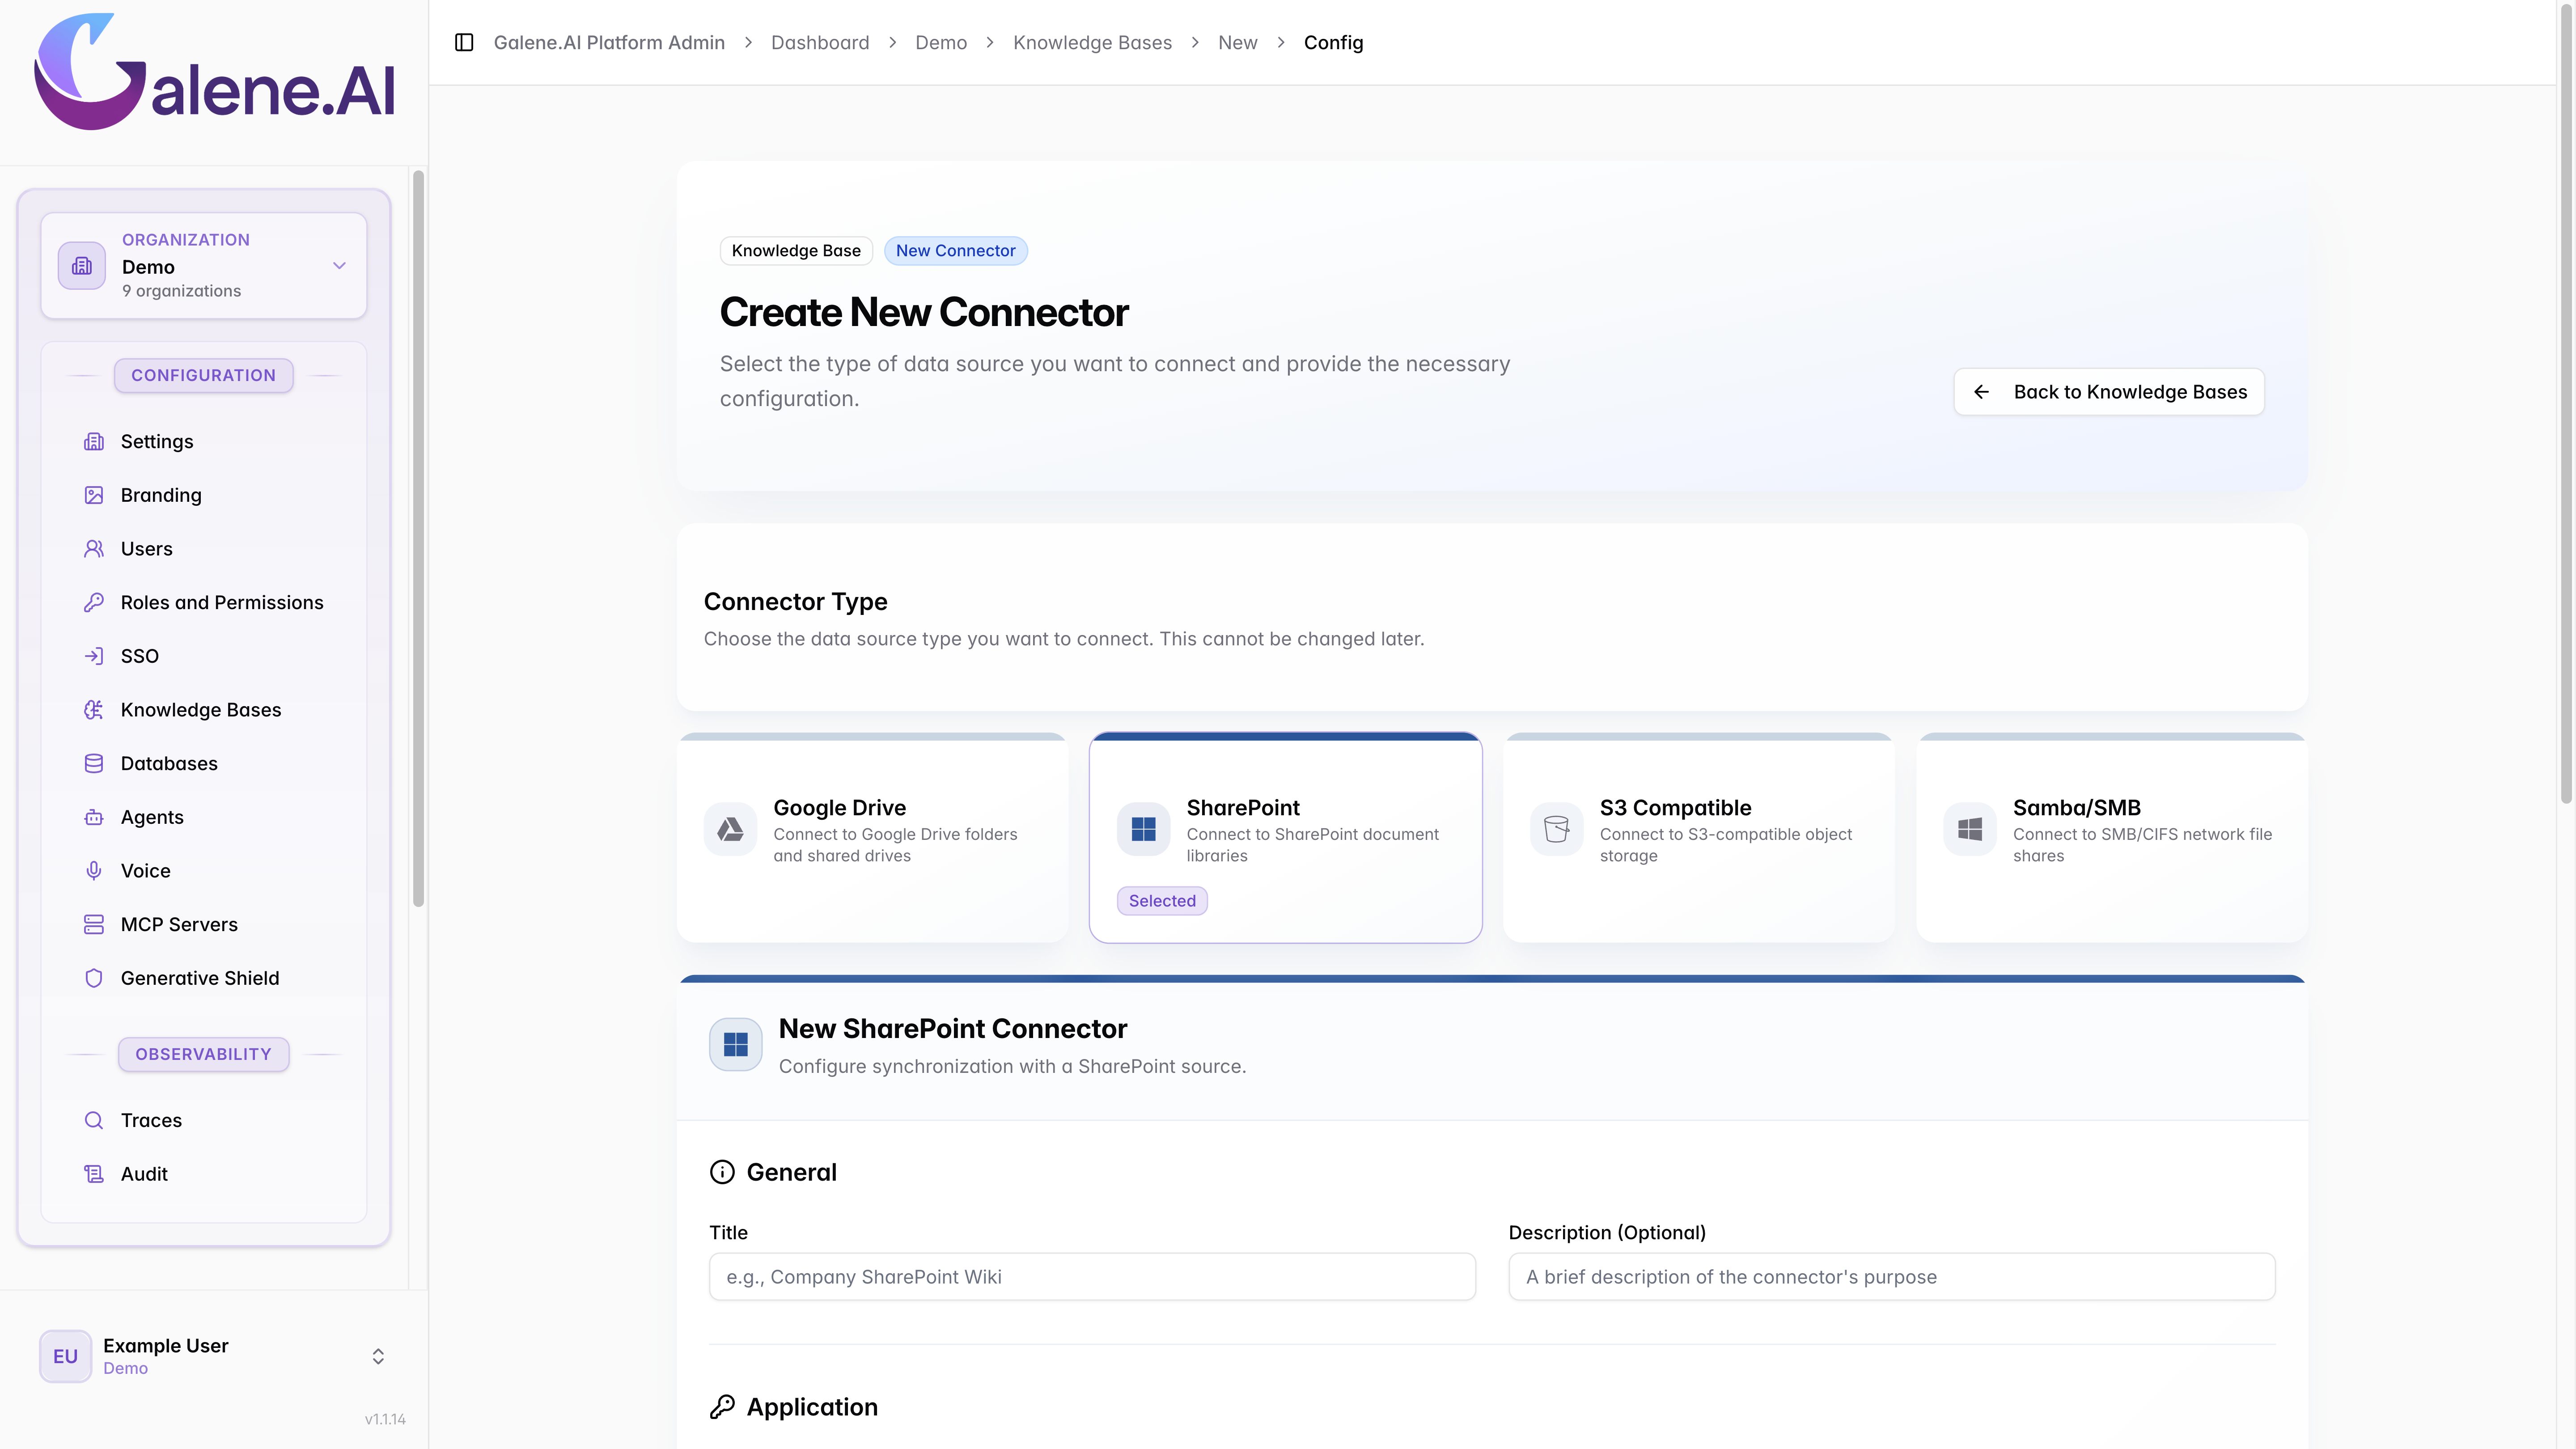Click Demo breadcrumb link
This screenshot has width=2576, height=1449.
click(x=941, y=42)
